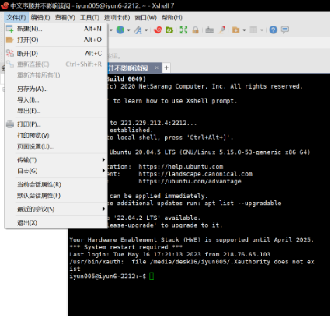Open the 编辑(E) menu
Image resolution: width=331 pixels, height=317 pixels.
(x=40, y=18)
